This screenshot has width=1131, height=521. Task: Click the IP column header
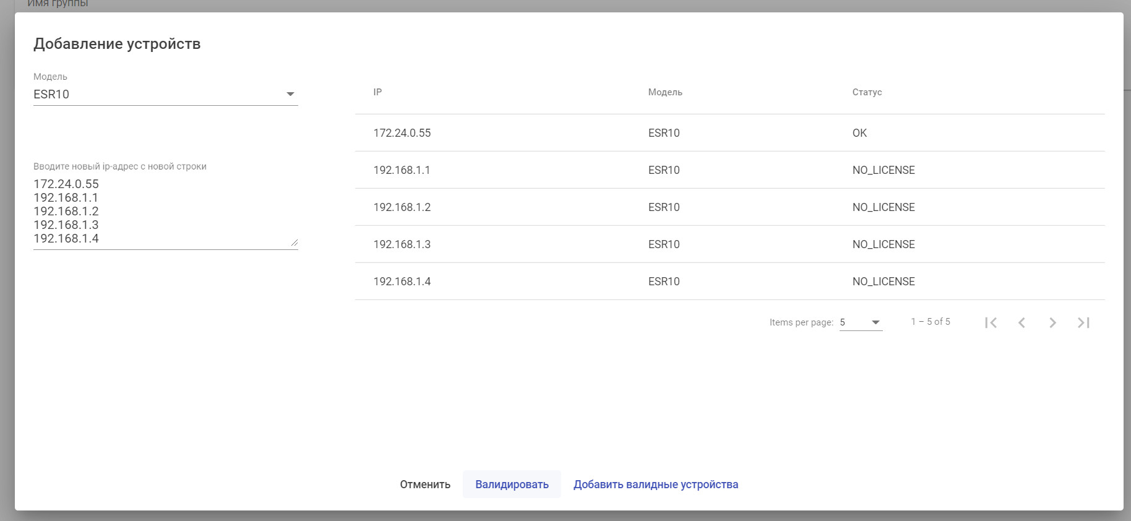377,92
